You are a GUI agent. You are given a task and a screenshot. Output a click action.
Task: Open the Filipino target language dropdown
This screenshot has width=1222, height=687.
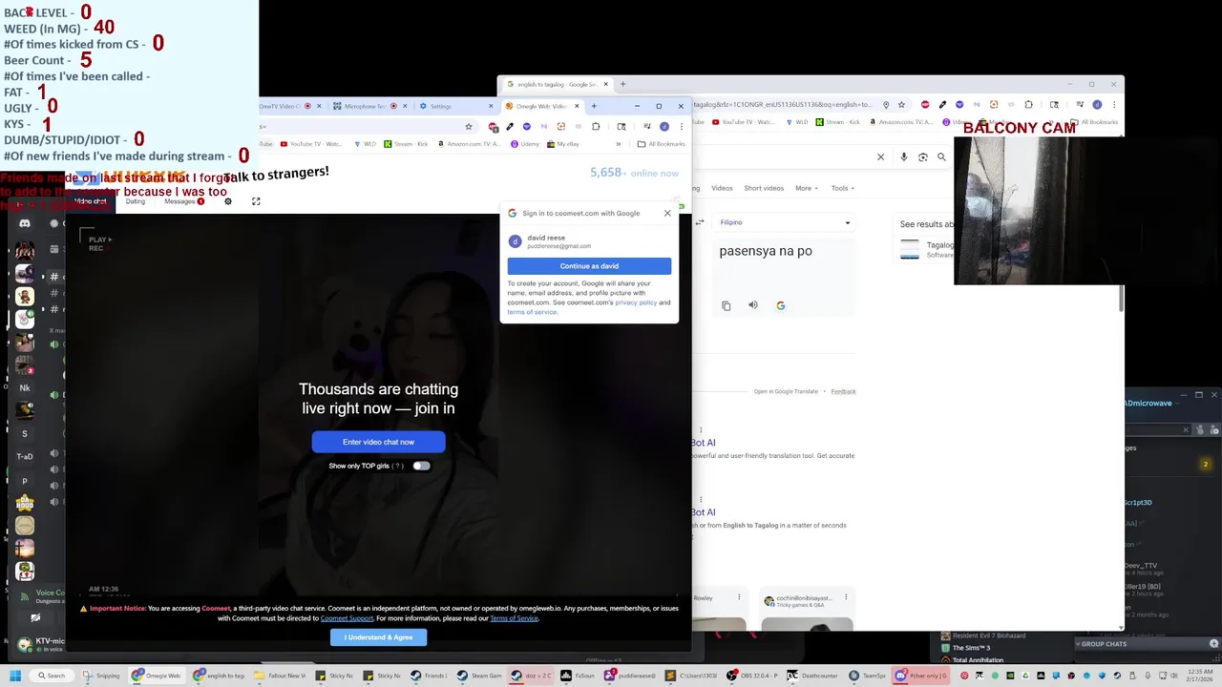pos(785,222)
